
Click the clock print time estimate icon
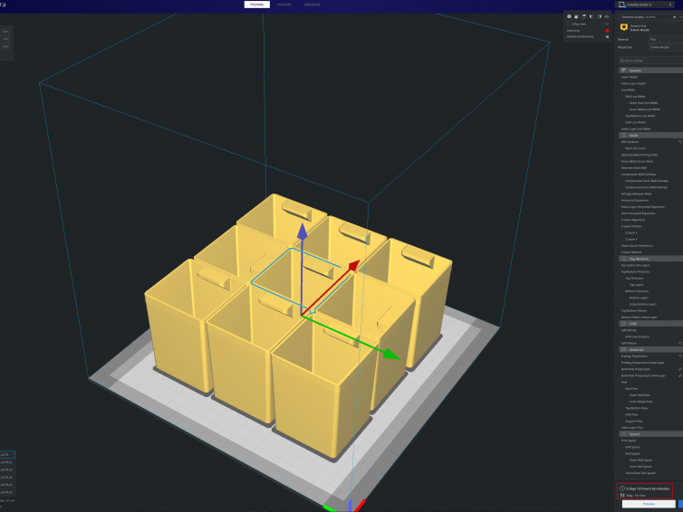point(622,488)
